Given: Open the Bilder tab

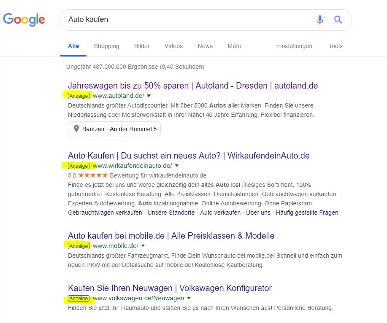Looking at the screenshot, I should point(142,46).
